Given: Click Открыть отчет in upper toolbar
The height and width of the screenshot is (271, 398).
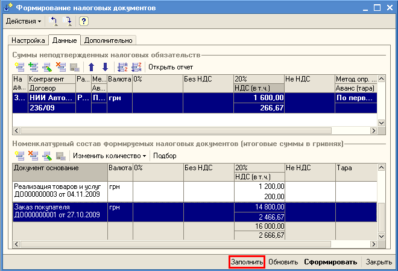Looking at the screenshot, I should coord(171,66).
